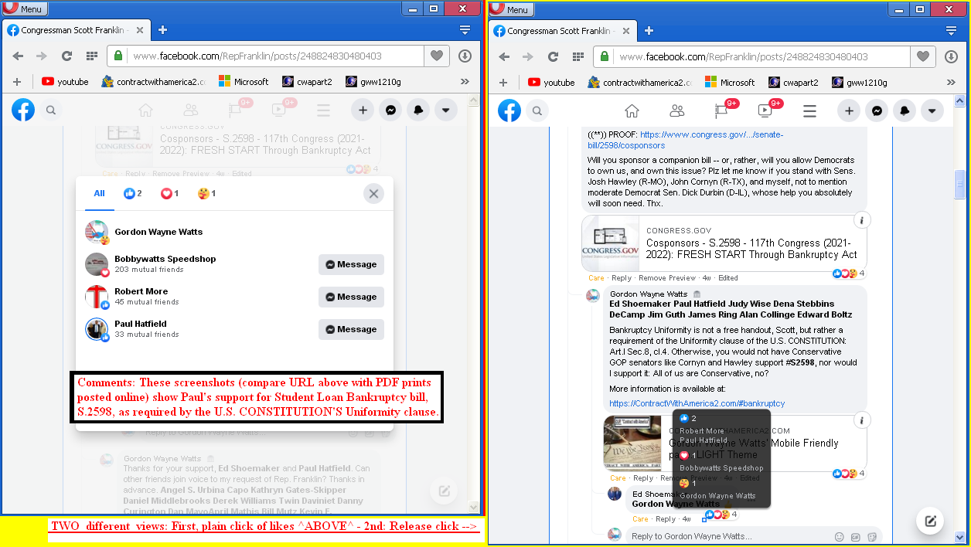Open new tab in left browser window
Image resolution: width=971 pixels, height=547 pixels.
(x=162, y=30)
